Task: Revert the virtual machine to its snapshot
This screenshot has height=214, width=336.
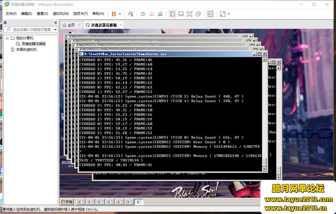Action: 152,14
